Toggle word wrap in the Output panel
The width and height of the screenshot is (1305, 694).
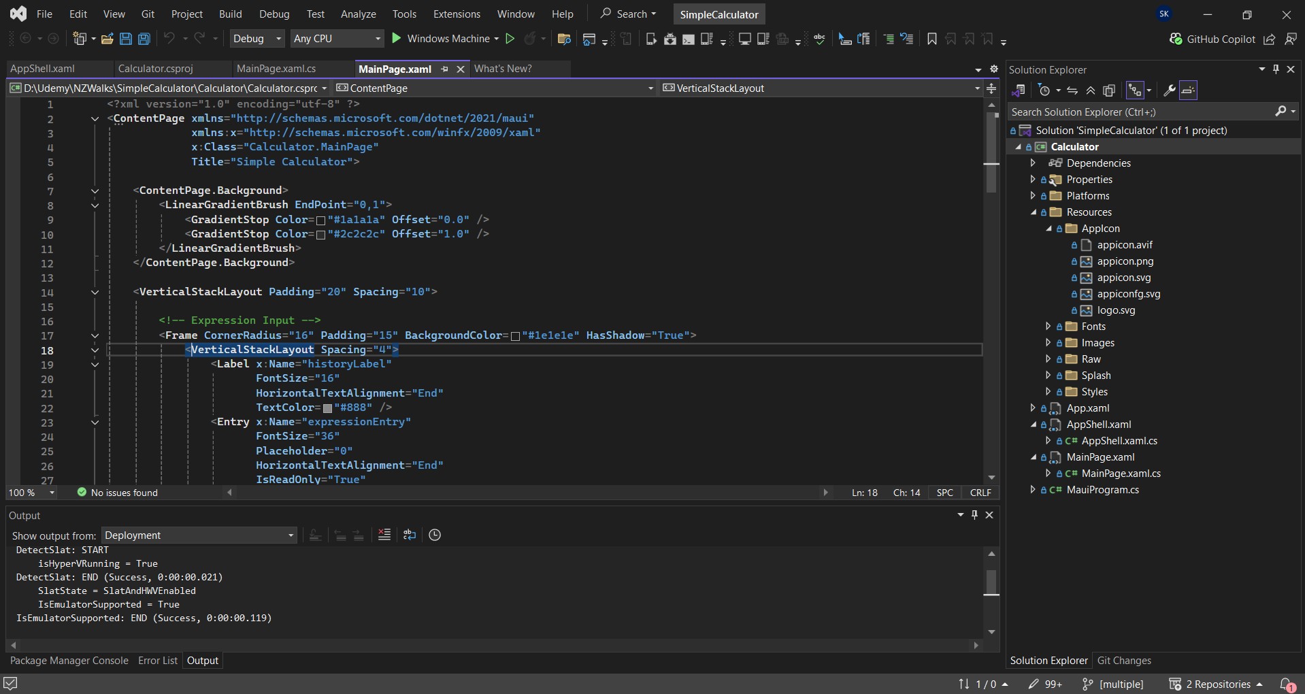click(x=410, y=535)
